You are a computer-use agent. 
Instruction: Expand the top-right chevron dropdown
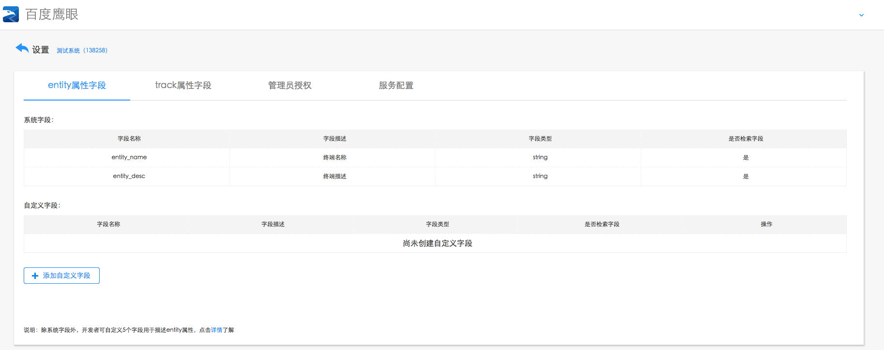click(861, 15)
